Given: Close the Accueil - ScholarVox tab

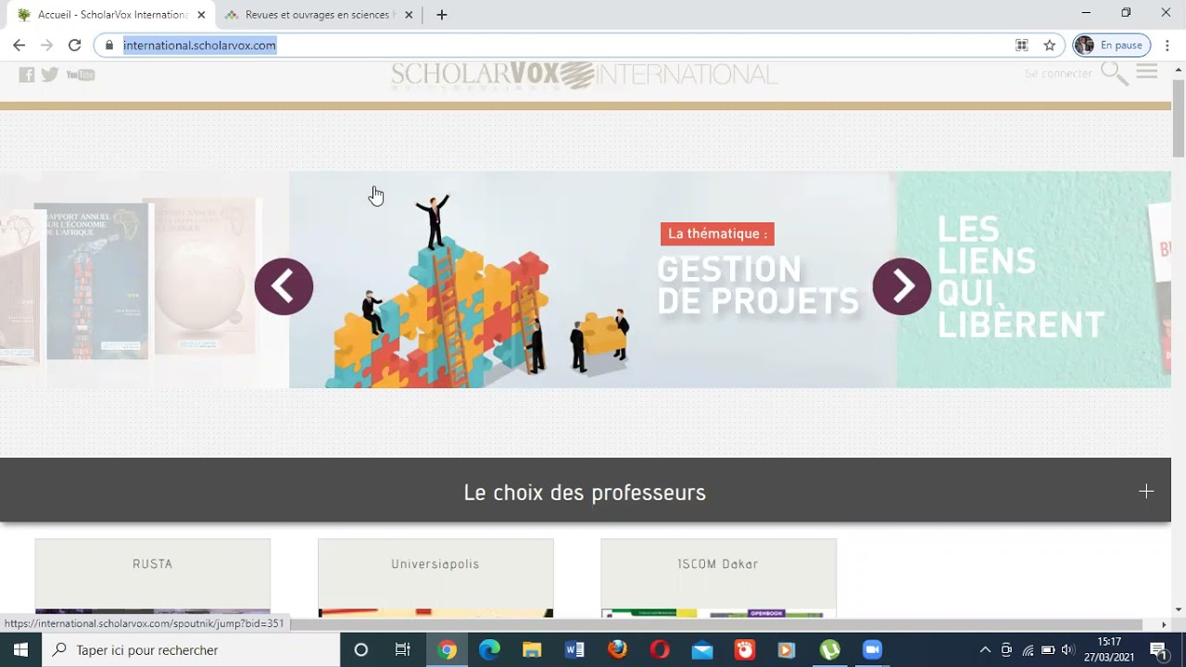Looking at the screenshot, I should coord(201,15).
